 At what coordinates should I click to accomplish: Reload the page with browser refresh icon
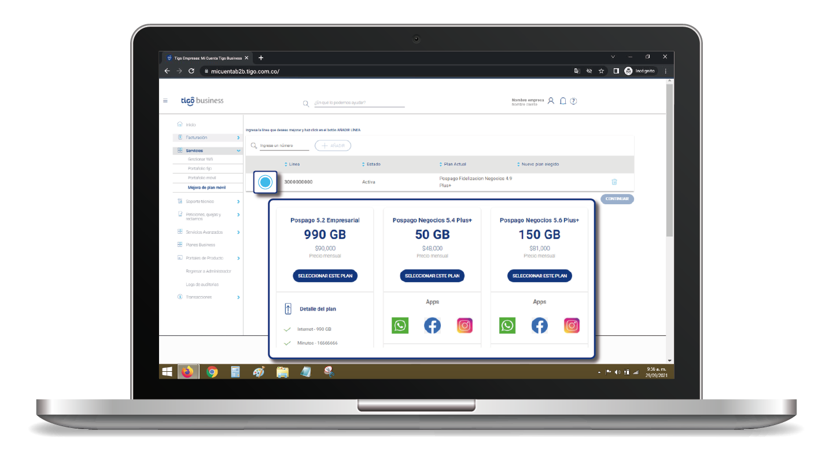click(191, 71)
